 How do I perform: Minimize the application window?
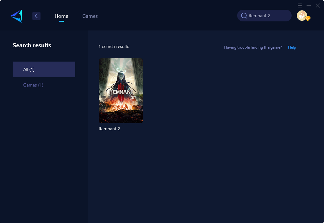(x=309, y=6)
